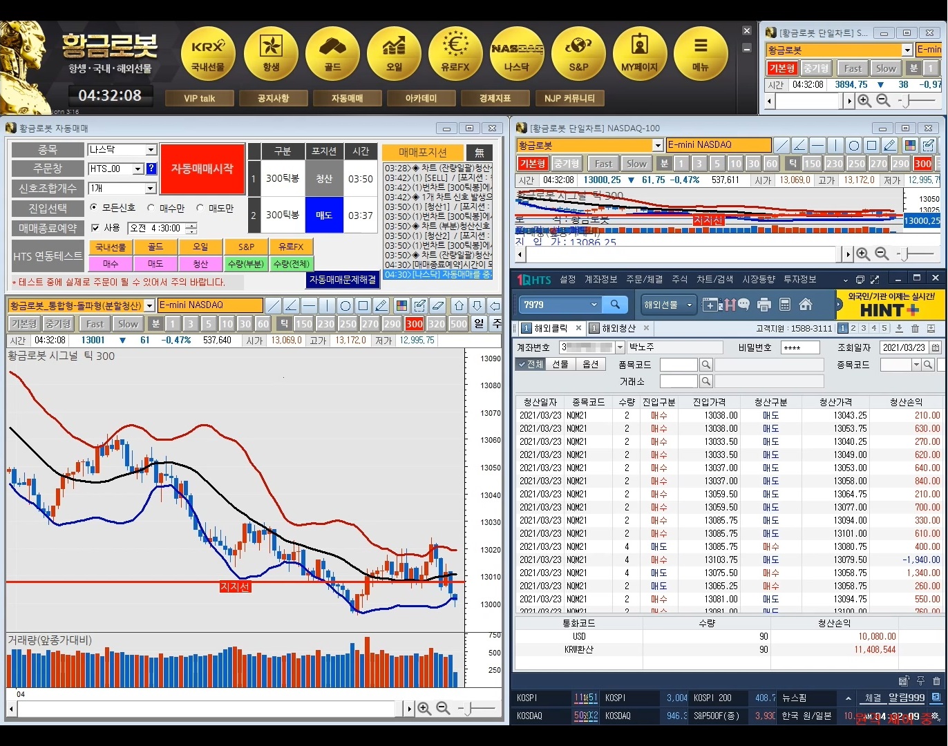Open the 골드 gold bars icon
Screen dimensions: 948x746
pos(332,55)
